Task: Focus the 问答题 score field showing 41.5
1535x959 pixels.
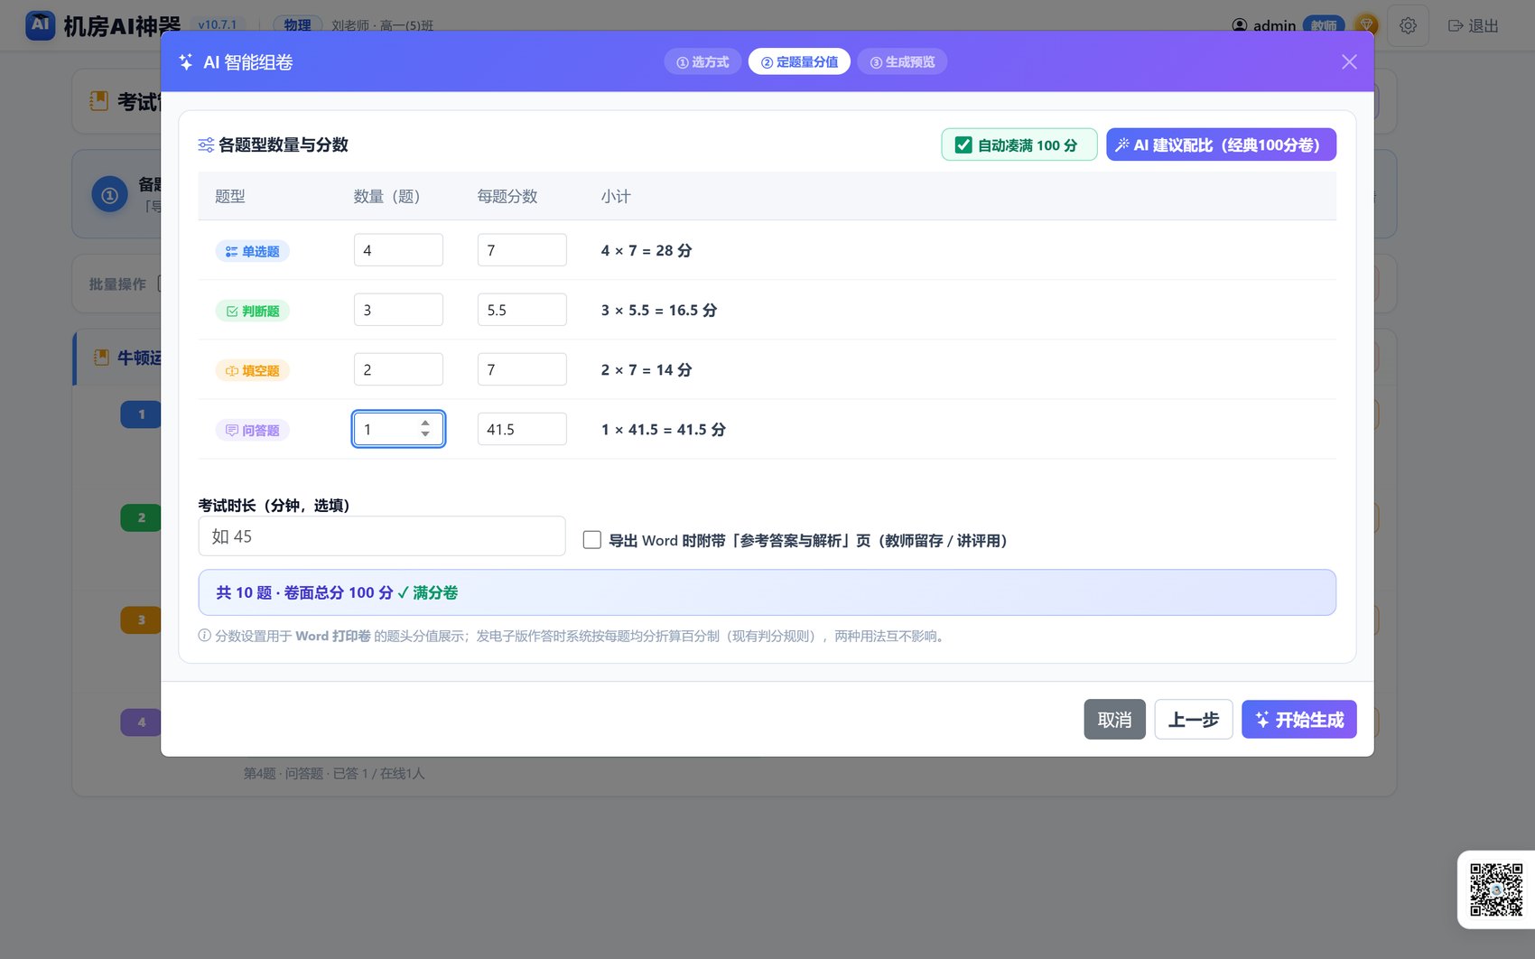Action: pos(522,429)
